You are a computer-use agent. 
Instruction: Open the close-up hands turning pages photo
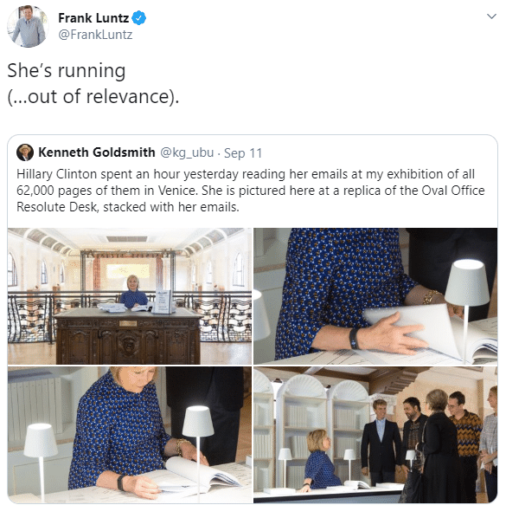375,296
